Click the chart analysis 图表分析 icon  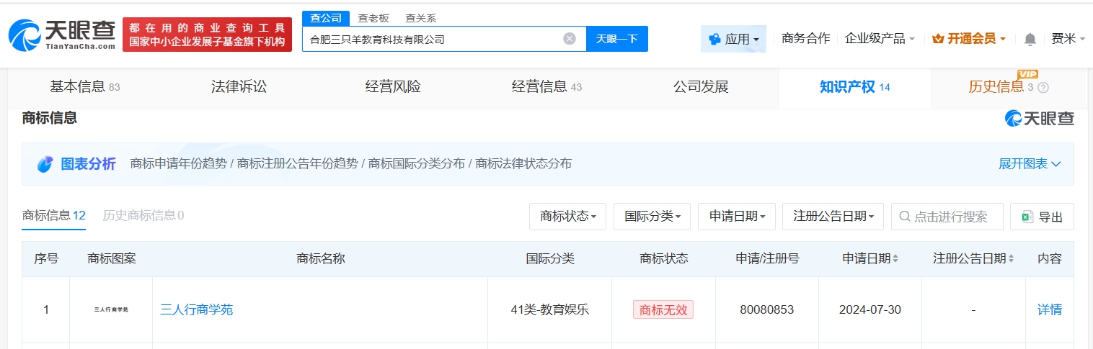click(x=45, y=164)
